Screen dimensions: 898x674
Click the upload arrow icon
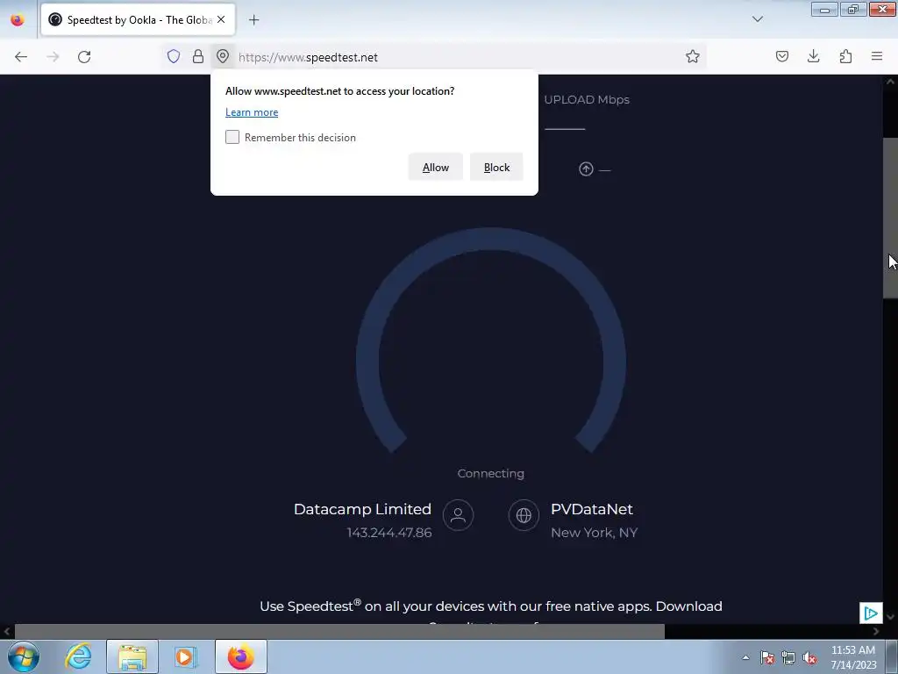pyautogui.click(x=586, y=169)
